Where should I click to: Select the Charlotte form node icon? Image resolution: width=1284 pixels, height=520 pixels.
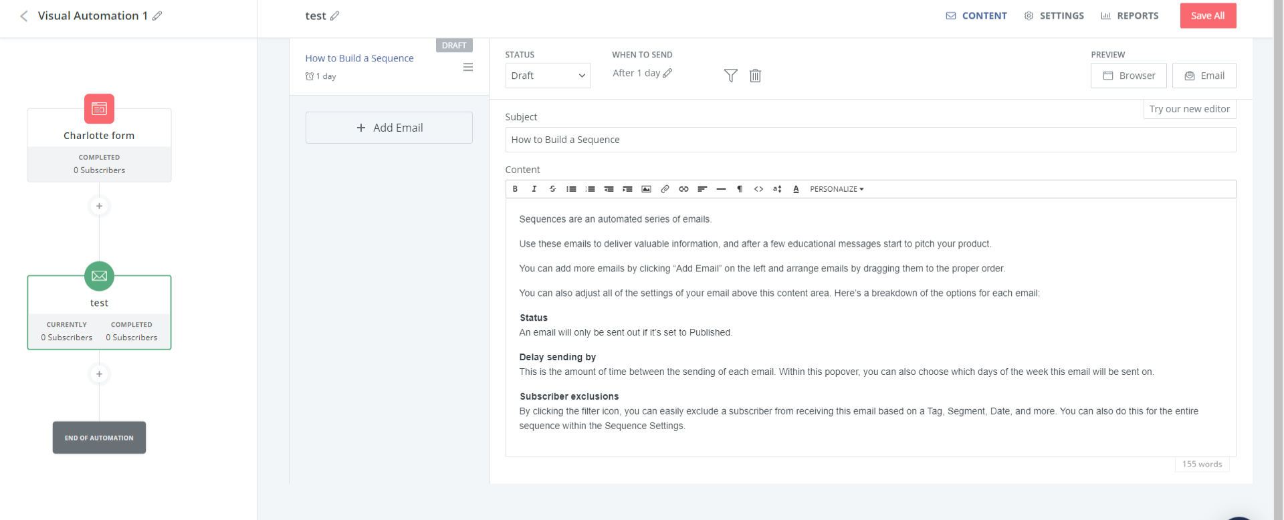click(99, 108)
